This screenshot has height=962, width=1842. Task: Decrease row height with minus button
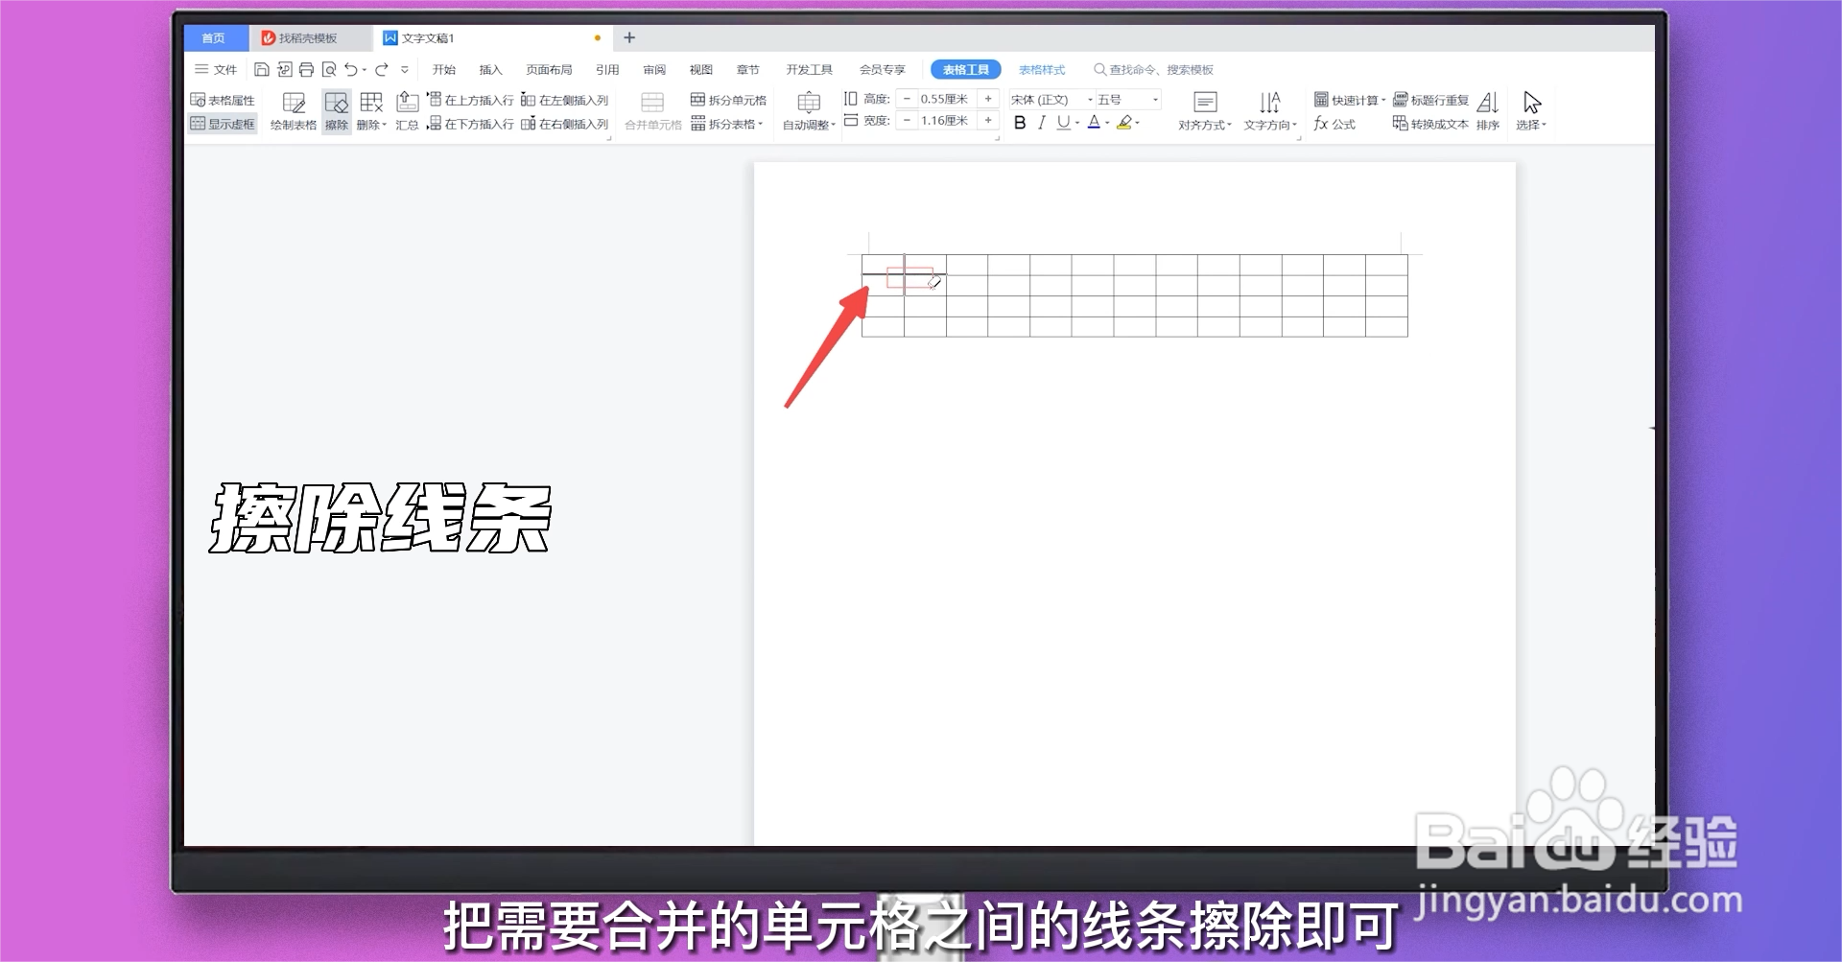pos(907,99)
